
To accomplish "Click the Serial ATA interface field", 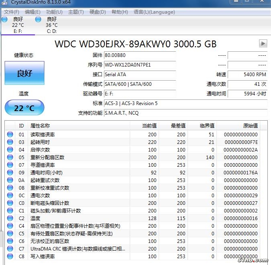I will [140, 75].
